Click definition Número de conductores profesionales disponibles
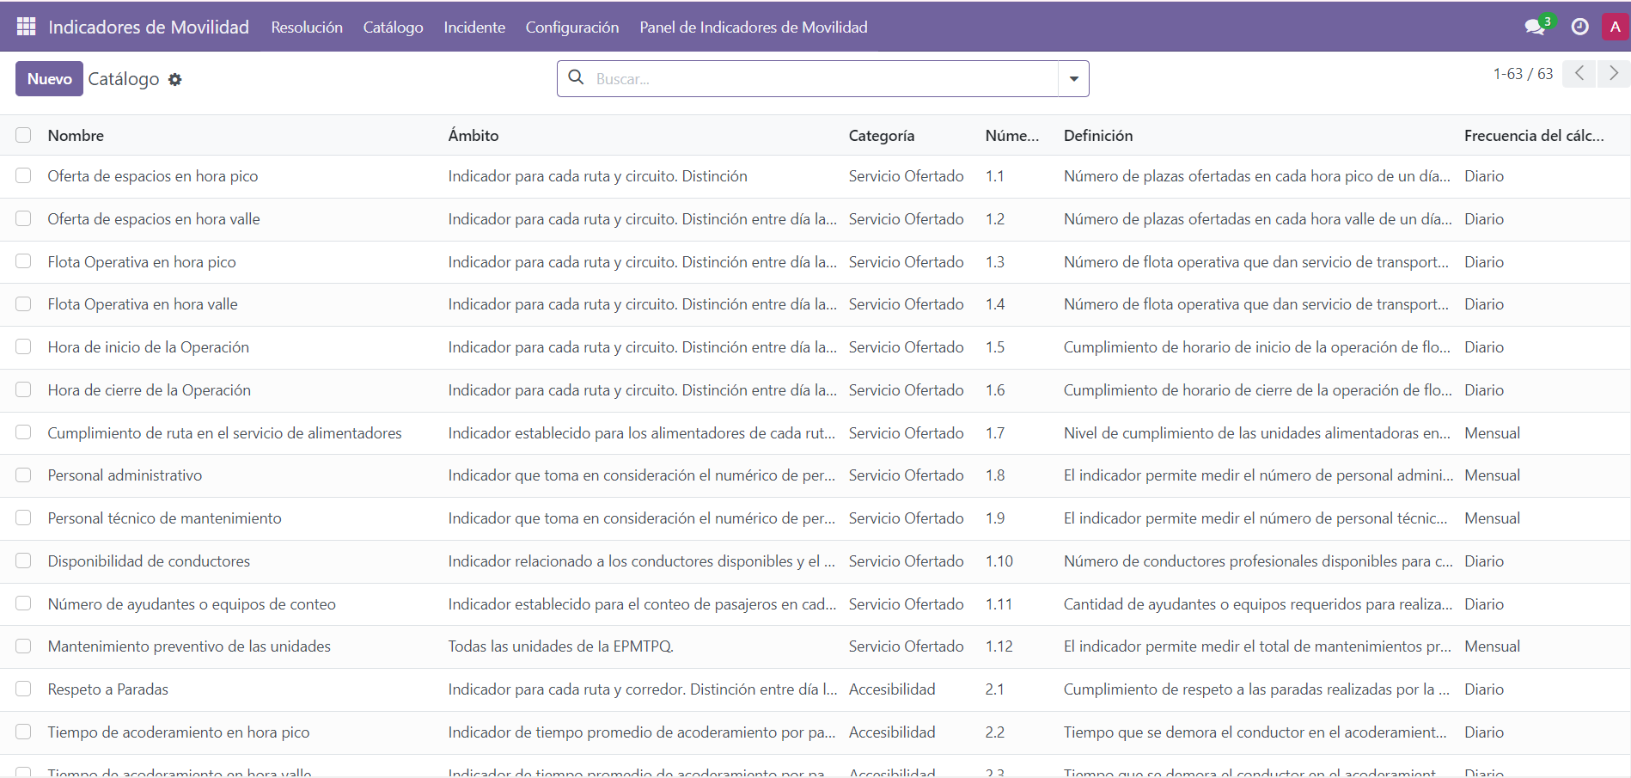Screen dimensions: 1631x778 pos(1258,561)
